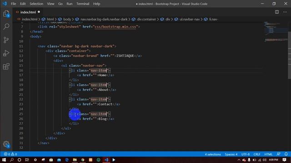The height and width of the screenshot is (163, 291).
Task: Click the Split Editor Right icon
Action: coord(277,12)
